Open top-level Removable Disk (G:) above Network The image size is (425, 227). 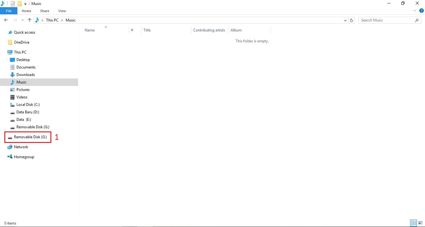coord(30,137)
